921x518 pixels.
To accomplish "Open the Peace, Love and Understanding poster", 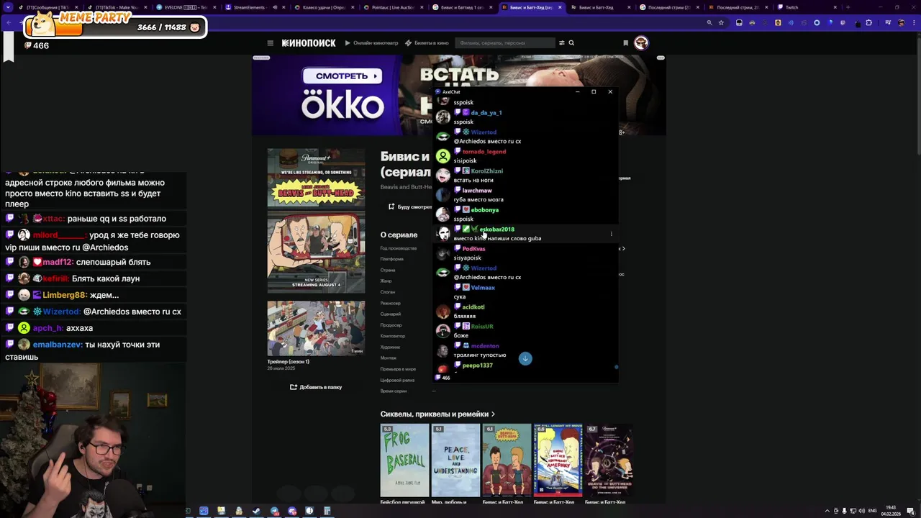I will [x=455, y=460].
